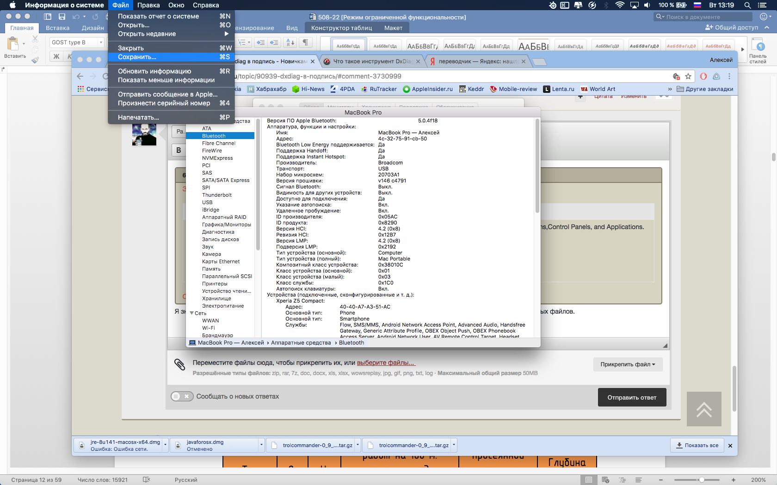Switch to the Вставка ribbon tab

pyautogui.click(x=57, y=28)
